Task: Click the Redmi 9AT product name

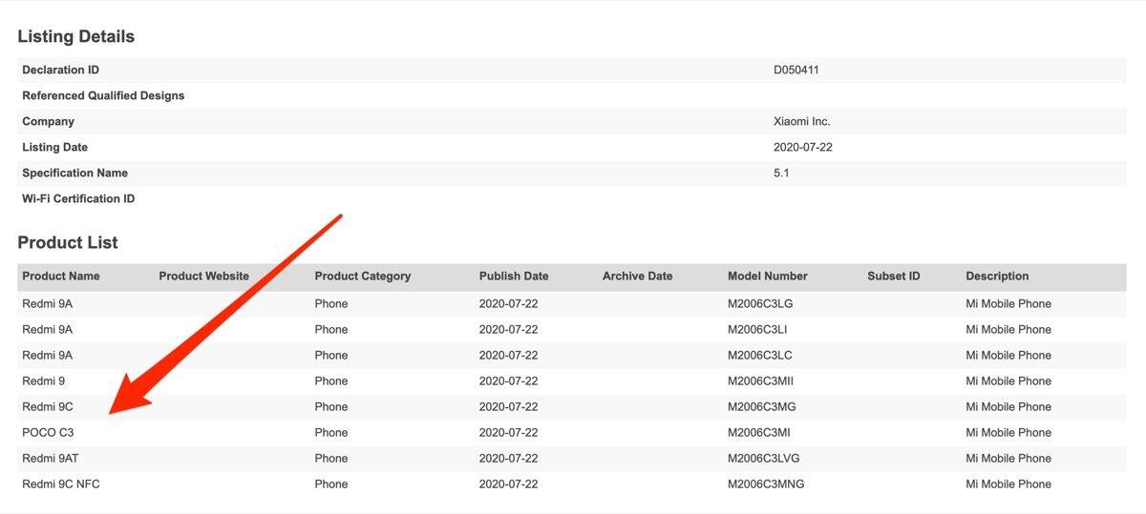Action: pyautogui.click(x=51, y=458)
